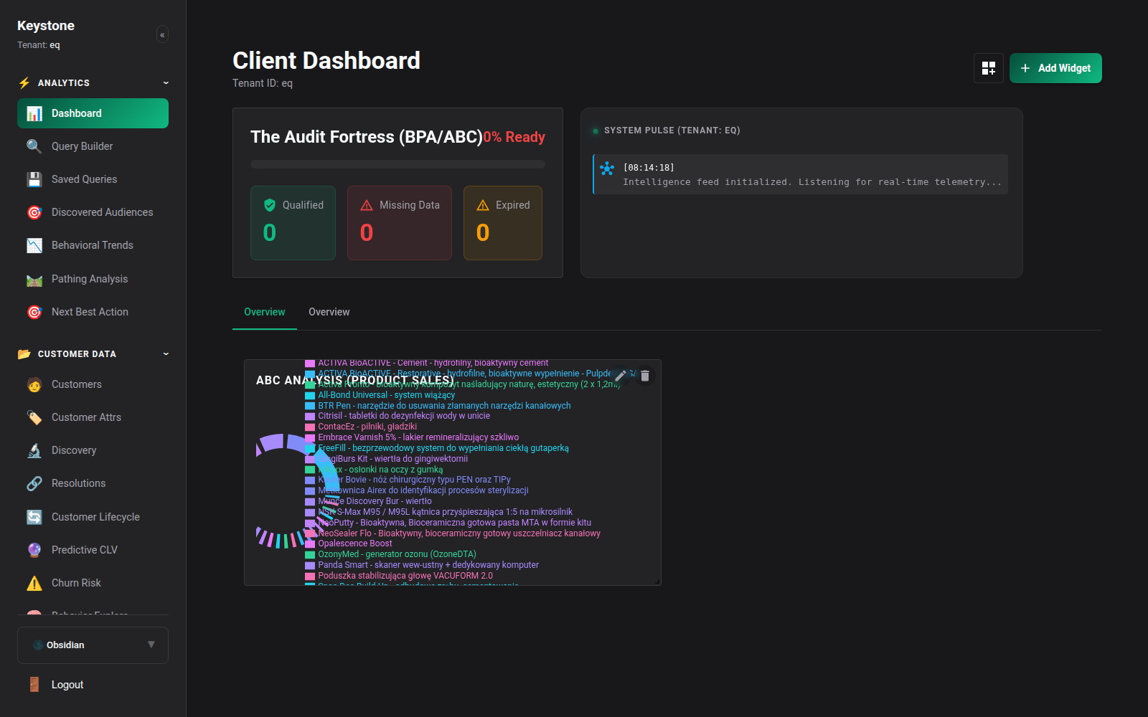This screenshot has width=1148, height=717.
Task: Click the OzonyMed legend color swatch
Action: tap(310, 554)
